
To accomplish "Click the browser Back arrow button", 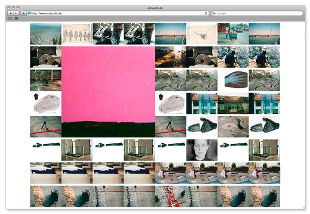I will pos(10,13).
